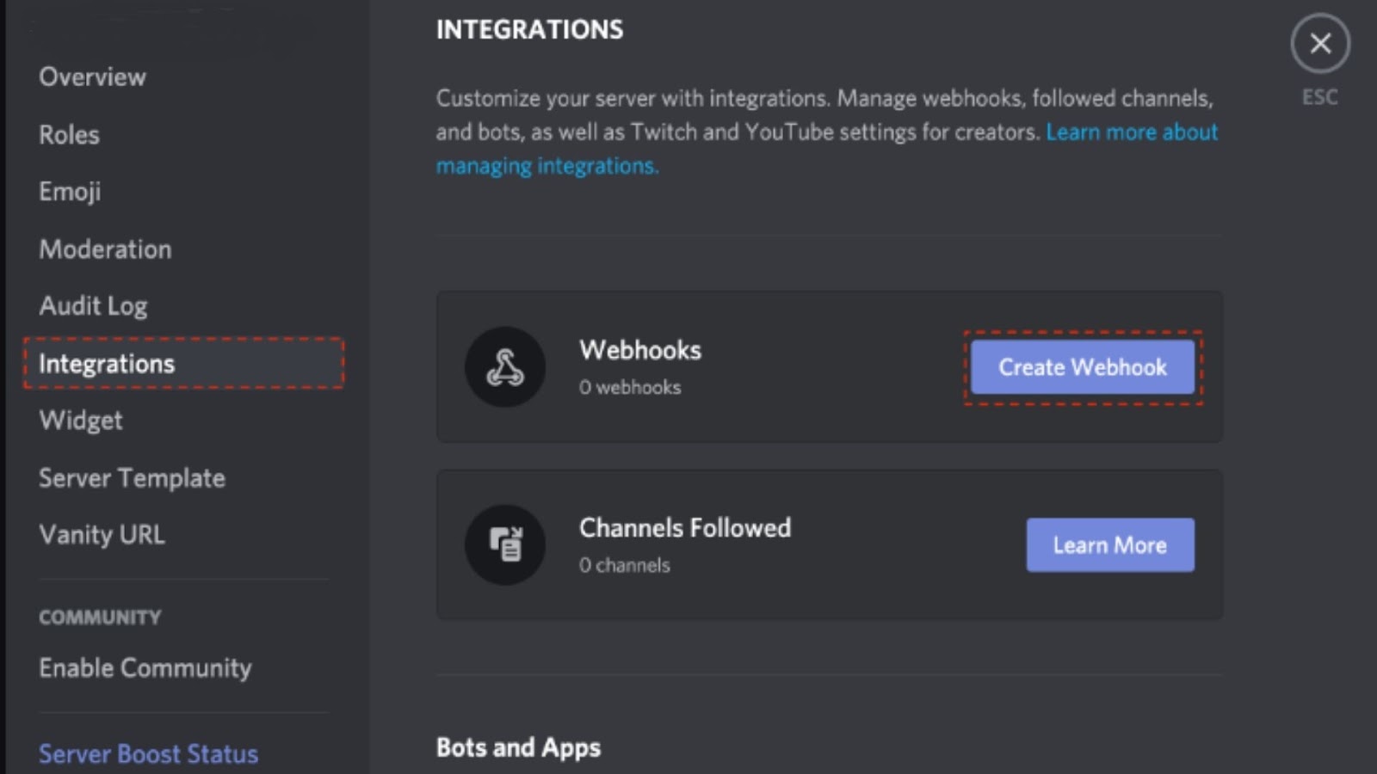The width and height of the screenshot is (1377, 774).
Task: Click the 0 webhooks counter text
Action: [631, 387]
